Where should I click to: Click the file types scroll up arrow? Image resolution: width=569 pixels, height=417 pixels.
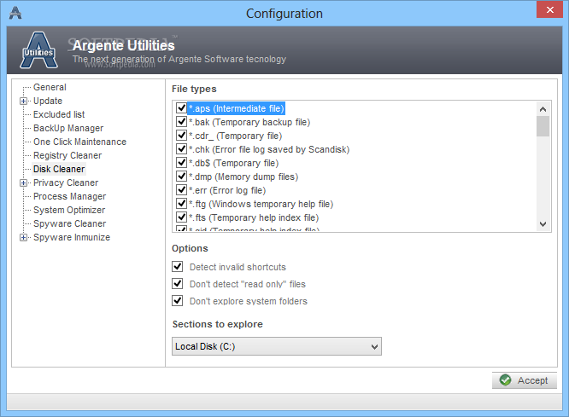[543, 109]
